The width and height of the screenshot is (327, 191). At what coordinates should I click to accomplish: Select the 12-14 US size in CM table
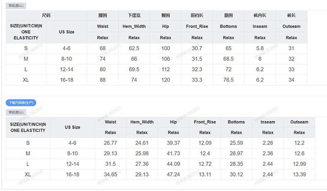[66, 69]
